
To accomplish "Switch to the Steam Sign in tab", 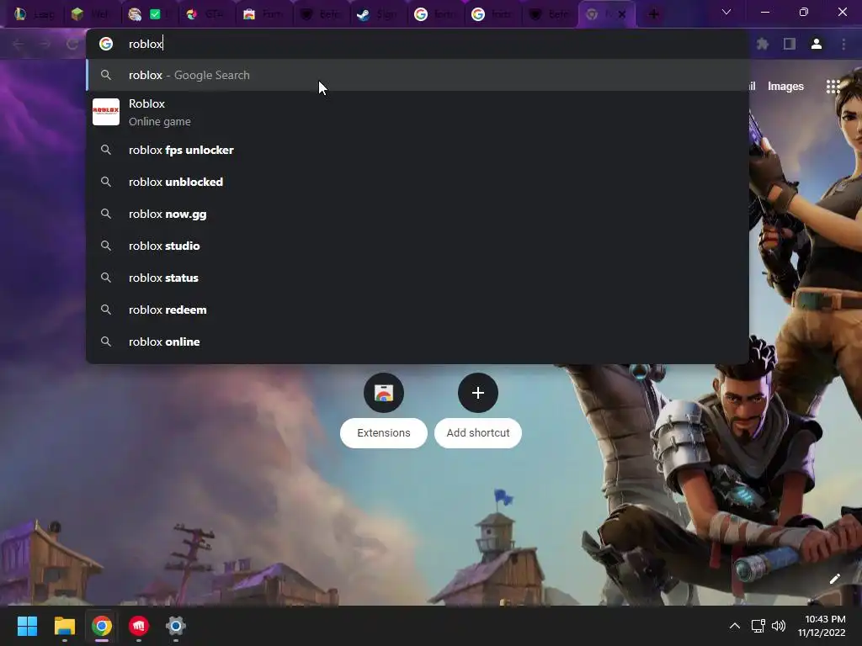I will 378,14.
